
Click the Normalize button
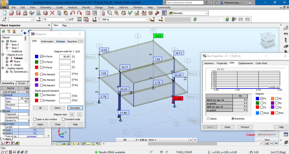pyautogui.click(x=75, y=108)
